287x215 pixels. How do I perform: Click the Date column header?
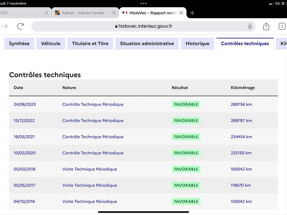pyautogui.click(x=19, y=87)
